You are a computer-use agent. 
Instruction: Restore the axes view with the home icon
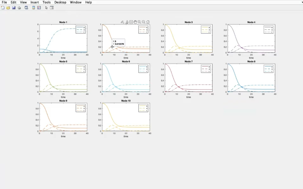pyautogui.click(x=148, y=22)
